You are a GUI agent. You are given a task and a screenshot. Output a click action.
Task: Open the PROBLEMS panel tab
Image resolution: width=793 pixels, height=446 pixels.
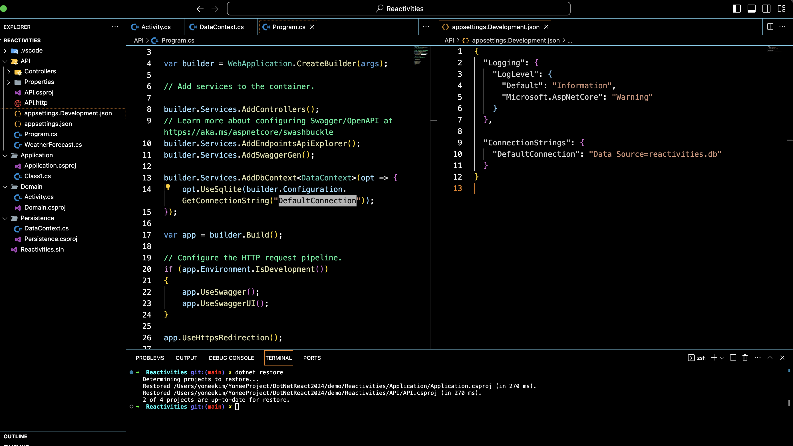(x=150, y=358)
